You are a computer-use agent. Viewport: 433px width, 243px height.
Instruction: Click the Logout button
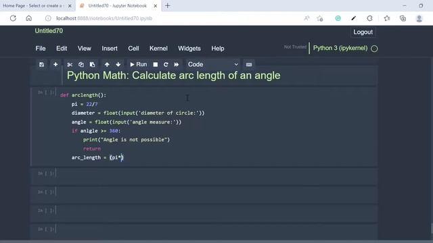[363, 32]
